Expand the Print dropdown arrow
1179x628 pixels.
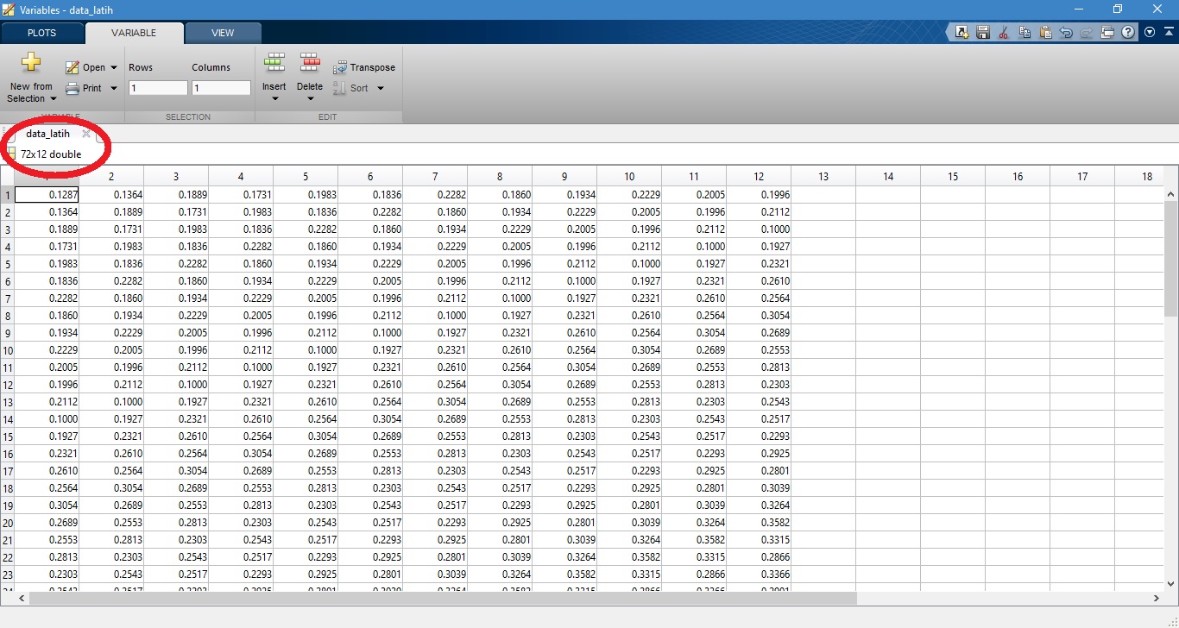(114, 88)
